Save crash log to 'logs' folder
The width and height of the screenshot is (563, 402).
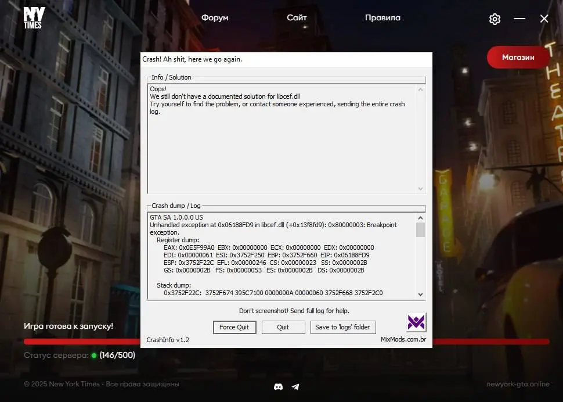(x=342, y=327)
